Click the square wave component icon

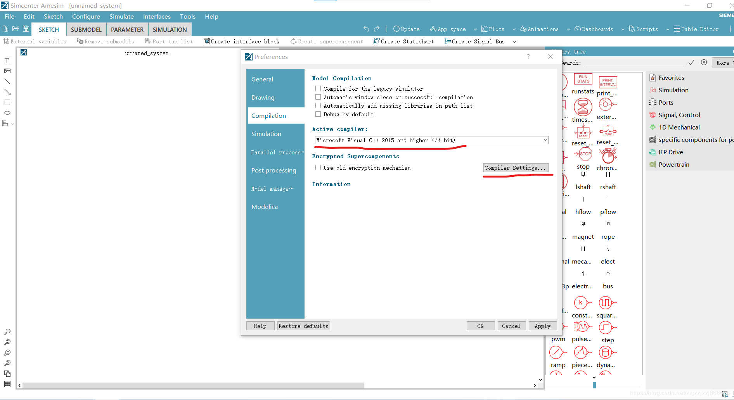tap(607, 303)
